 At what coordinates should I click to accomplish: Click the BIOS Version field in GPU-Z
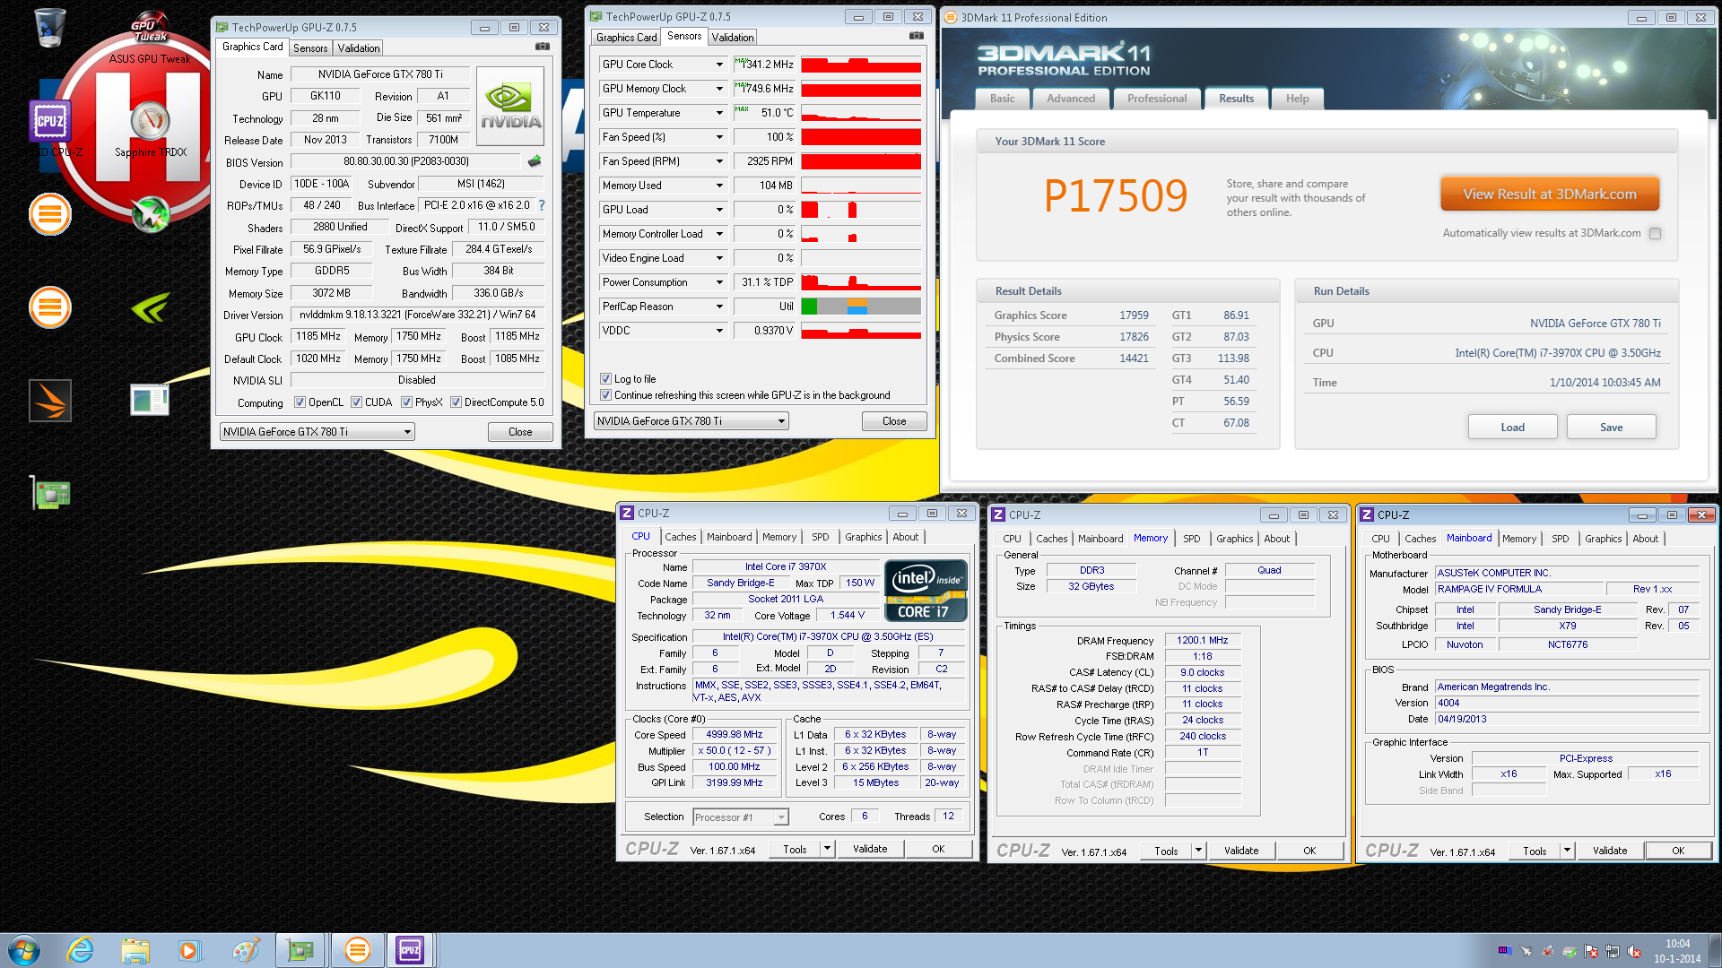[x=405, y=161]
